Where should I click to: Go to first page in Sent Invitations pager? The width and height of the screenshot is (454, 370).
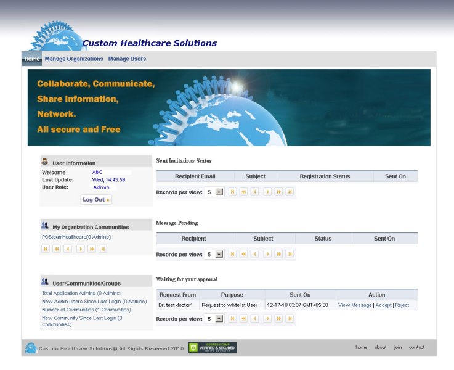232,192
